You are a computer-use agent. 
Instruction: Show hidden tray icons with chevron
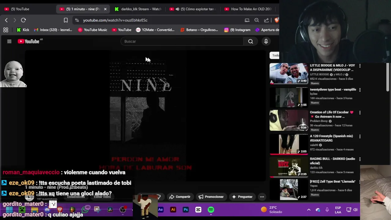[309, 210]
